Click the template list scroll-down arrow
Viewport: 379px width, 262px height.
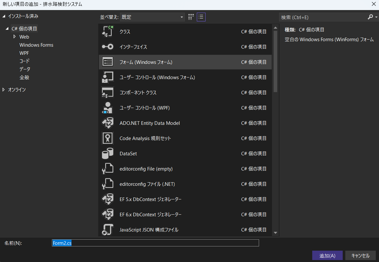pos(275,232)
